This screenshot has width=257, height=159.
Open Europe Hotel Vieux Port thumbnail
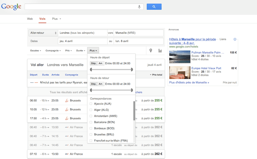[180, 73]
